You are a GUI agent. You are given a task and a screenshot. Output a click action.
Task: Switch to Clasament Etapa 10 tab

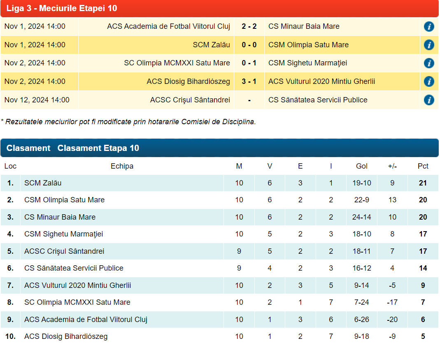[x=98, y=148]
